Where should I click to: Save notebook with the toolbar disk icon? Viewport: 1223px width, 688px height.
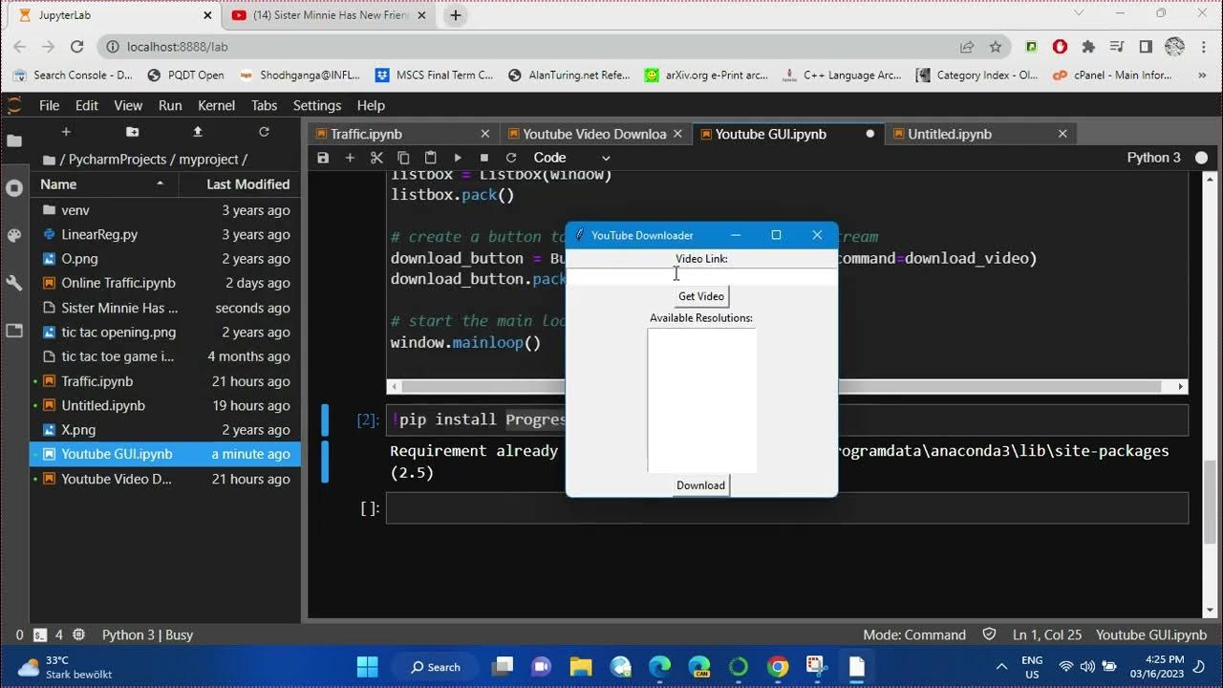pyautogui.click(x=323, y=158)
